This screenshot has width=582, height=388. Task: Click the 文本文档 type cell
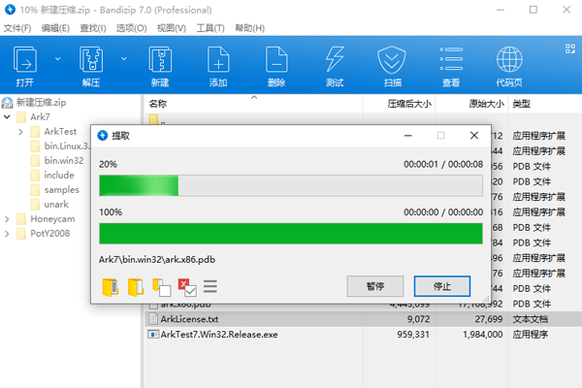click(531, 319)
